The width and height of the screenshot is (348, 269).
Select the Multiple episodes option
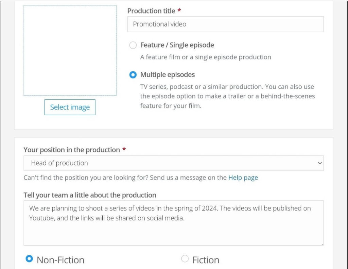pyautogui.click(x=133, y=74)
